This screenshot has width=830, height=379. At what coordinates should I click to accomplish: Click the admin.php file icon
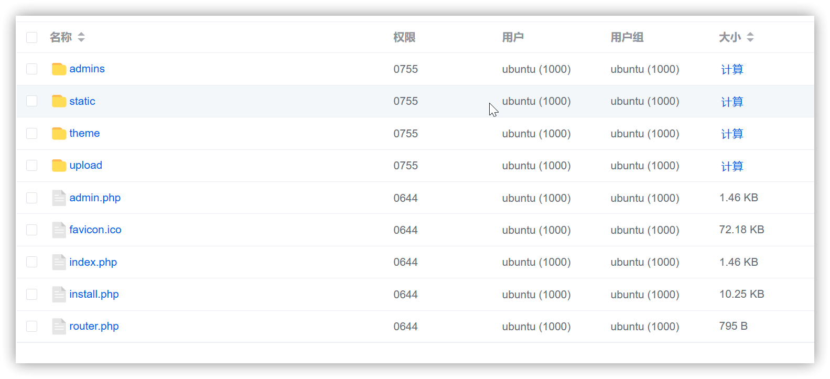click(x=59, y=198)
